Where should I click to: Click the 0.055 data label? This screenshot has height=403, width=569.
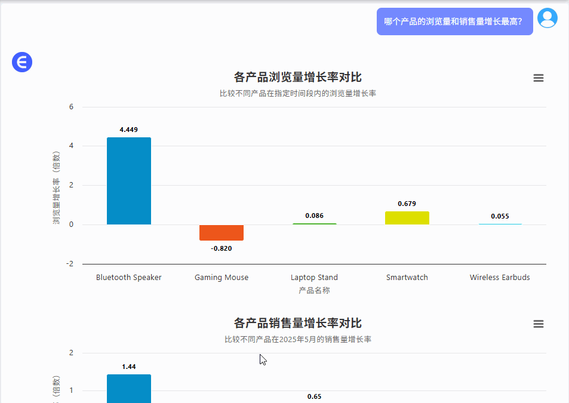[500, 216]
